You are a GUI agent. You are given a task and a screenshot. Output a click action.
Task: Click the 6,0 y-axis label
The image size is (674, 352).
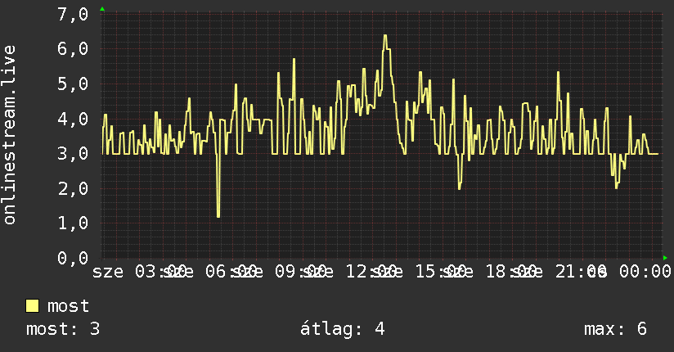73,48
